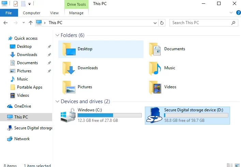Image resolution: width=241 pixels, height=167 pixels.
Task: Click '1 item selected' in status bar
Action: (x=37, y=165)
